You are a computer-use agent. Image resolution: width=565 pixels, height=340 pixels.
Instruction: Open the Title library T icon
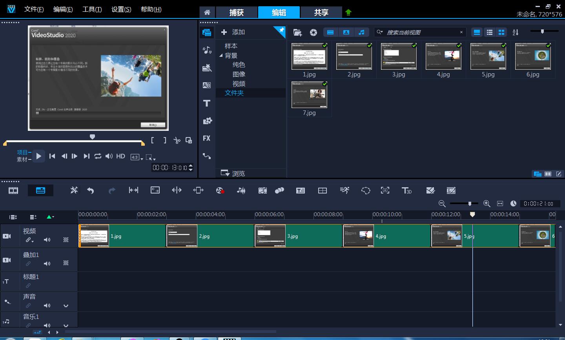pos(207,103)
